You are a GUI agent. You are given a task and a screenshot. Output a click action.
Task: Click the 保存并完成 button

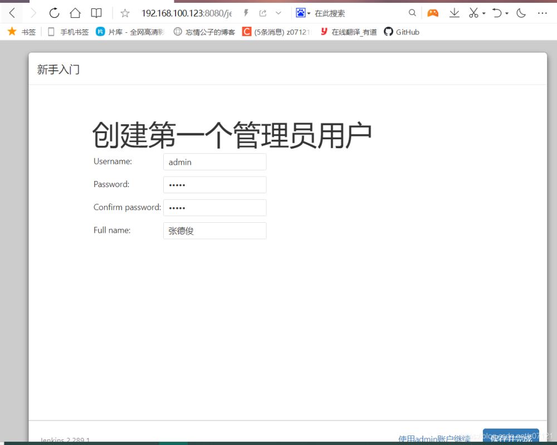tap(511, 437)
